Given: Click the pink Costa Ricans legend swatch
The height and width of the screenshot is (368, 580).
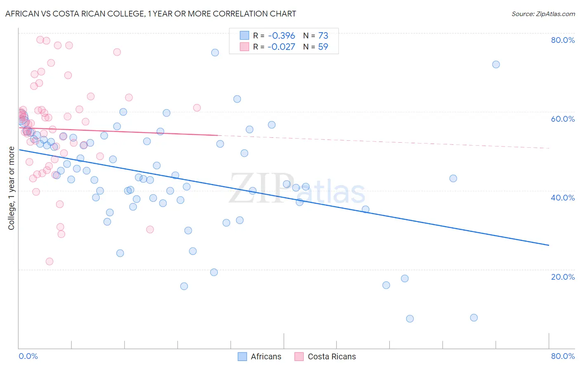Looking at the screenshot, I should coord(299,356).
